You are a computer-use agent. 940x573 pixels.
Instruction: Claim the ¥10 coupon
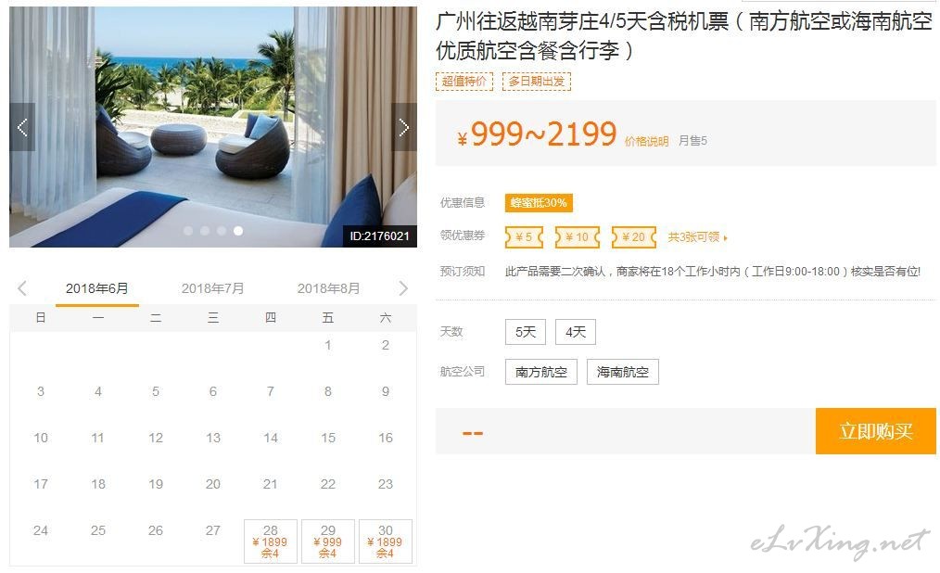click(578, 236)
